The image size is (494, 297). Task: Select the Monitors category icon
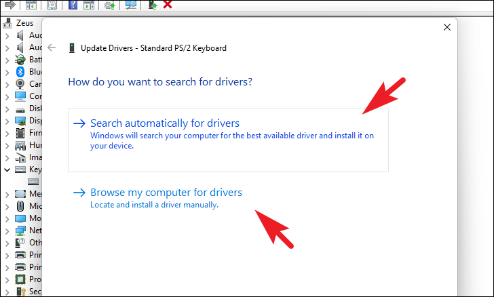coord(20,218)
